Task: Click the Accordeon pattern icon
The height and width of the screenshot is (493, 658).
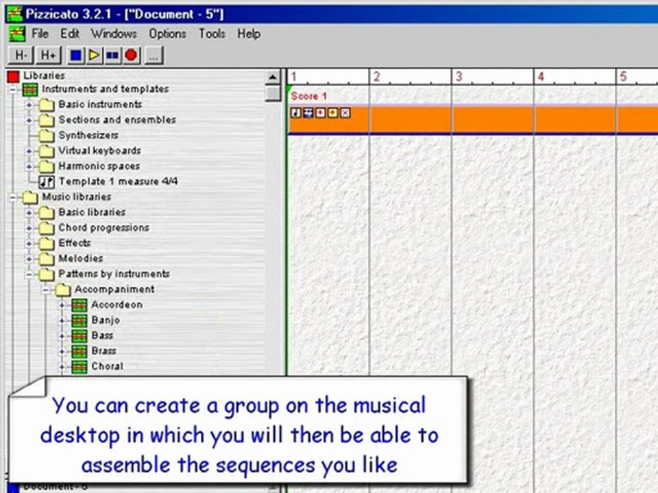Action: tap(80, 305)
